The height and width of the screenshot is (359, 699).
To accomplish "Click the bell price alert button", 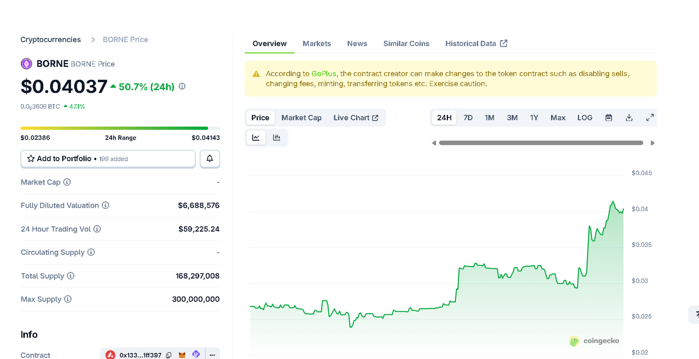I will click(x=210, y=158).
